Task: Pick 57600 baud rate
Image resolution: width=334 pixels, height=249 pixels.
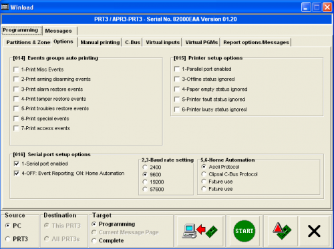Action: point(145,190)
